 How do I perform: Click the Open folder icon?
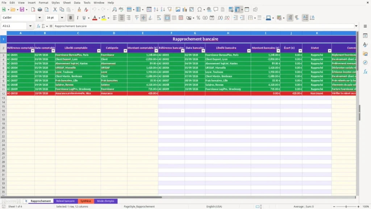[x=13, y=9]
